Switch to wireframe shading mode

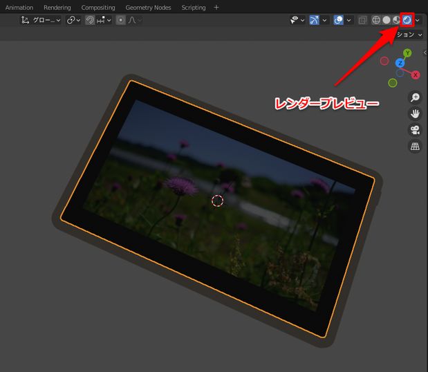[376, 20]
